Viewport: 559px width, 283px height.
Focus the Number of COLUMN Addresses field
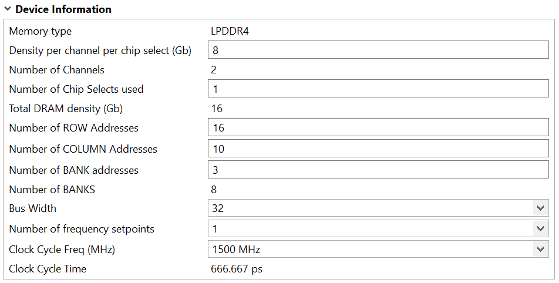click(x=378, y=149)
